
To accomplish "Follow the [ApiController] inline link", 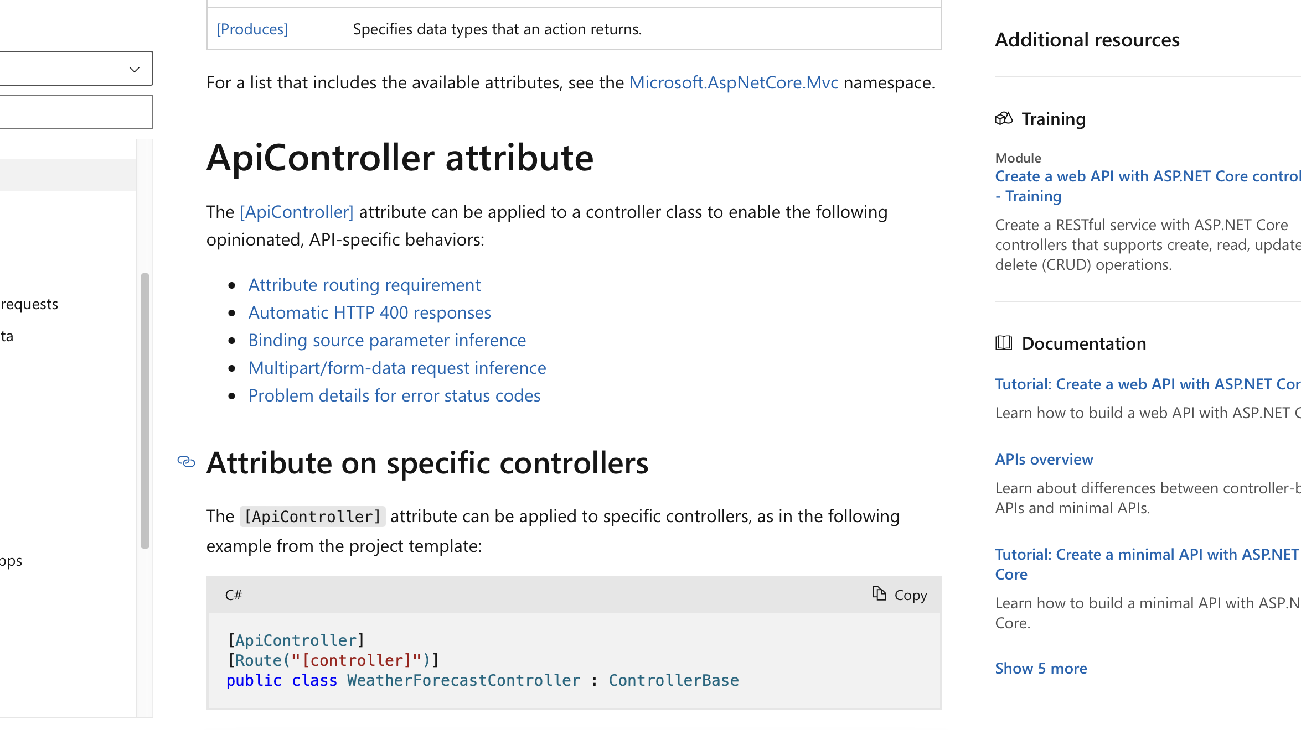I will coord(297,212).
